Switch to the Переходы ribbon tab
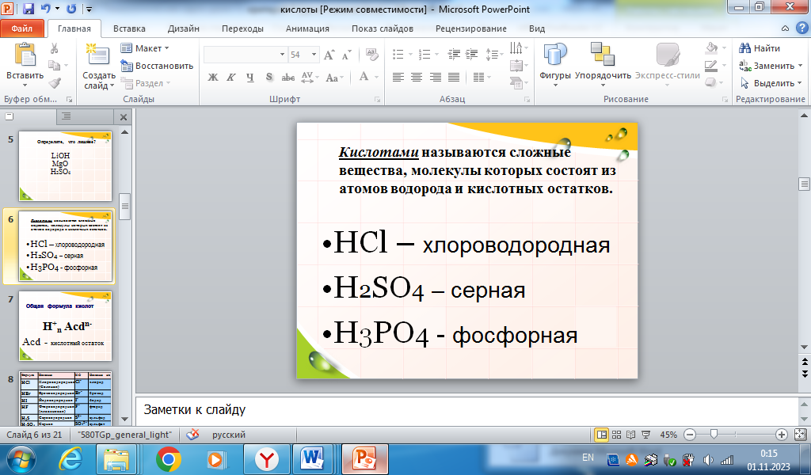Viewport: 811px width, 475px height. tap(242, 28)
